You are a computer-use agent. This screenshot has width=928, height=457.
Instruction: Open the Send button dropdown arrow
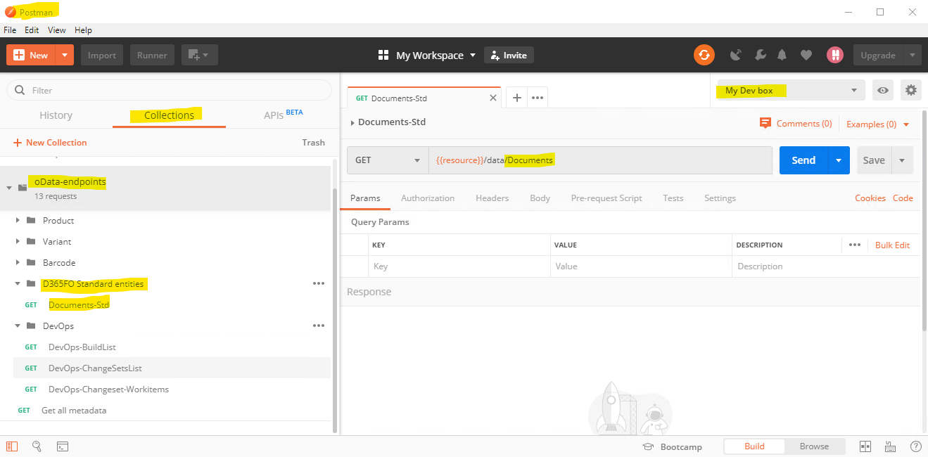[x=838, y=160]
